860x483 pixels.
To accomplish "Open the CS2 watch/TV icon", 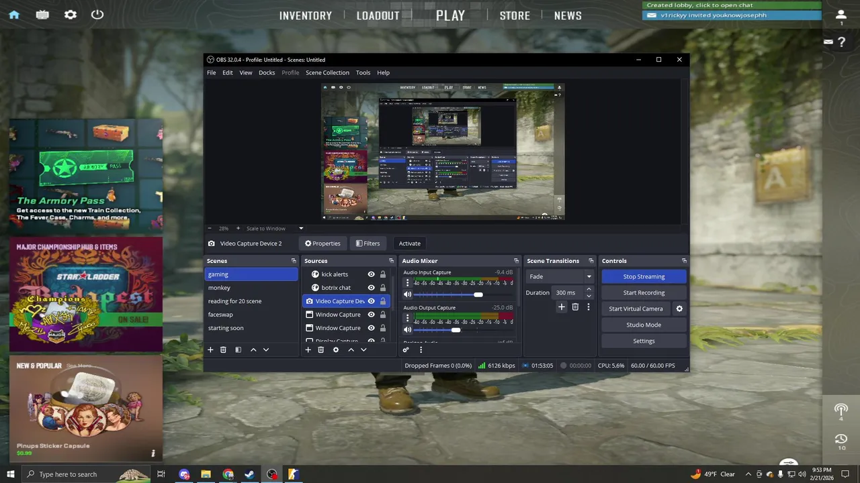I will (42, 15).
